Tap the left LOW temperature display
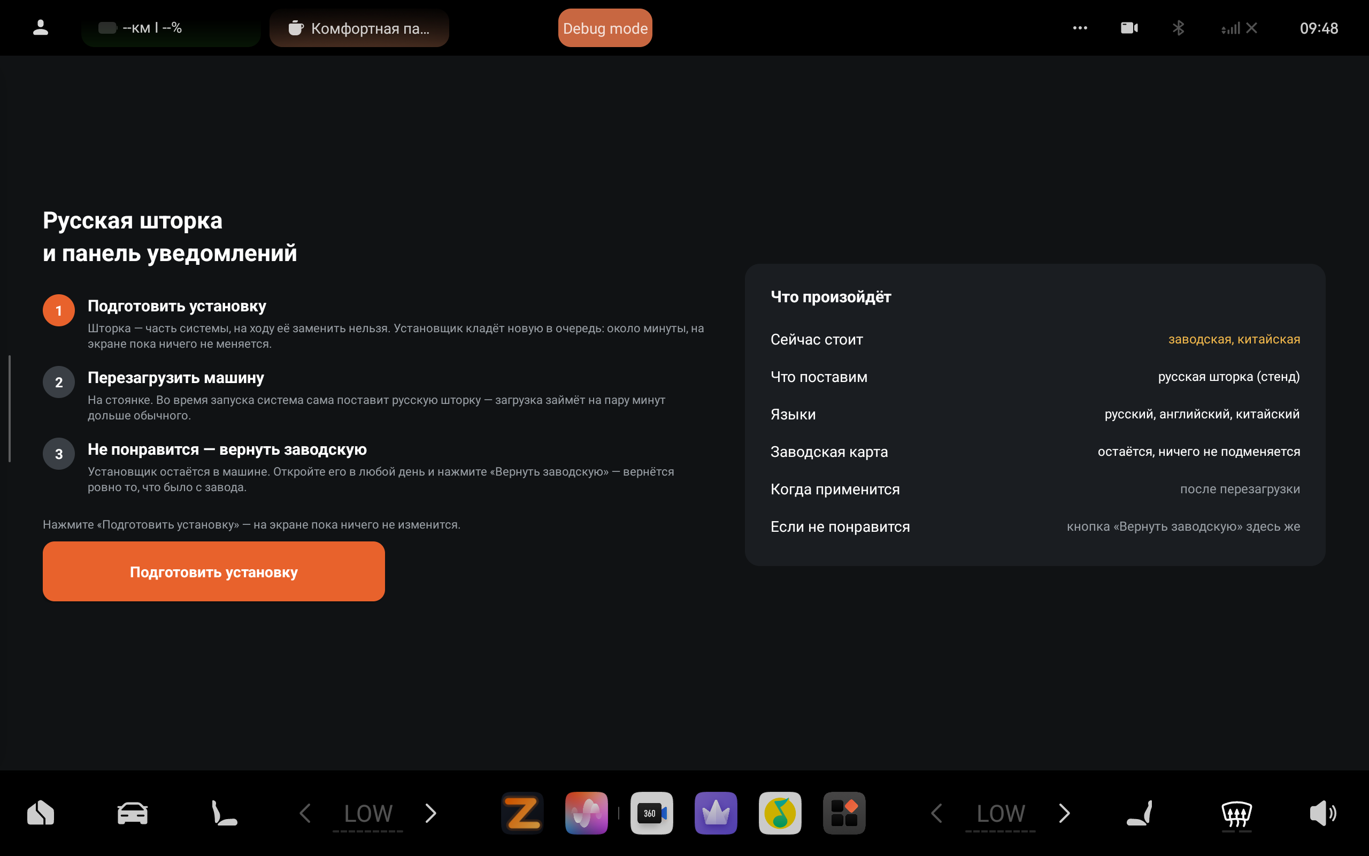Viewport: 1369px width, 856px height. tap(368, 815)
